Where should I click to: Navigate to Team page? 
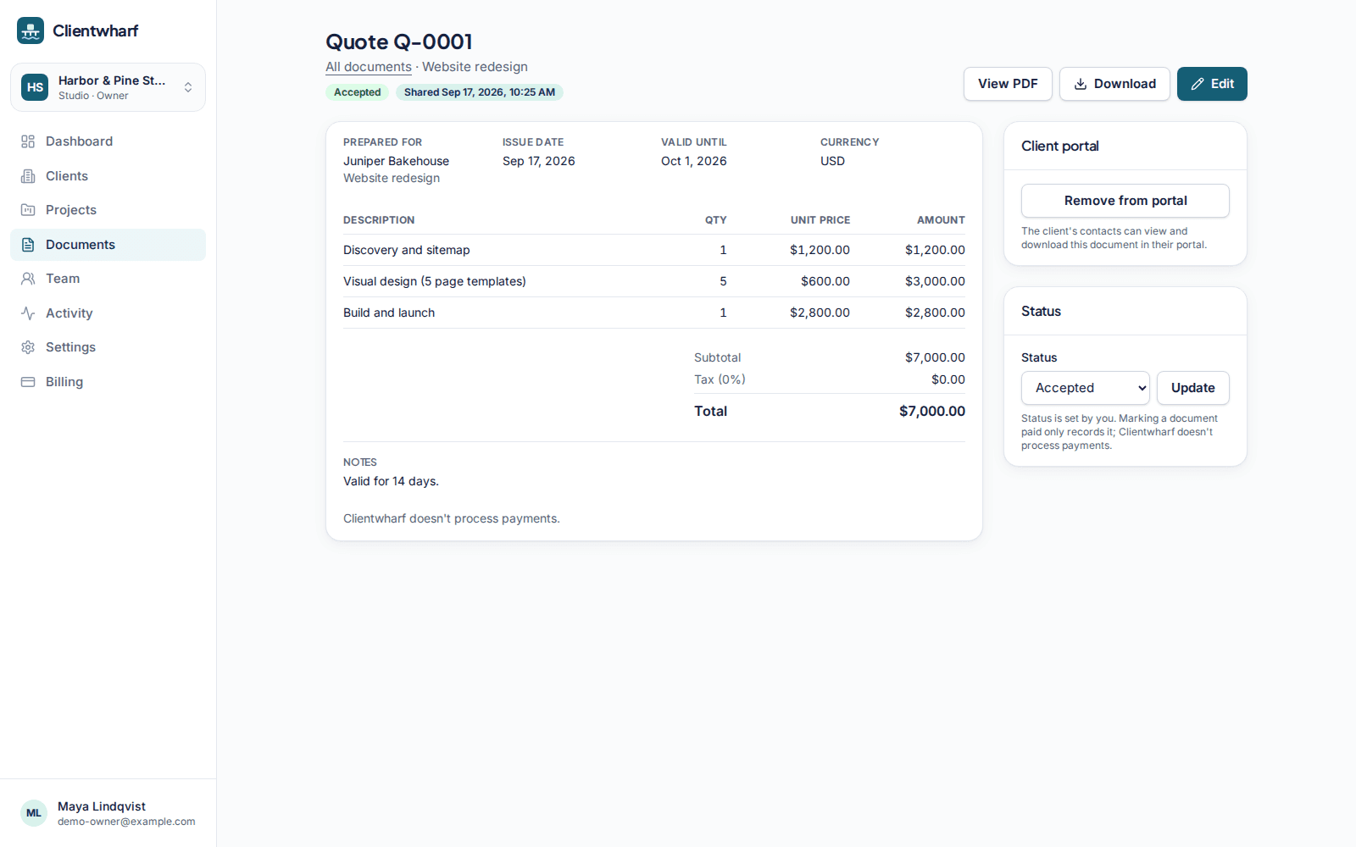(x=108, y=279)
